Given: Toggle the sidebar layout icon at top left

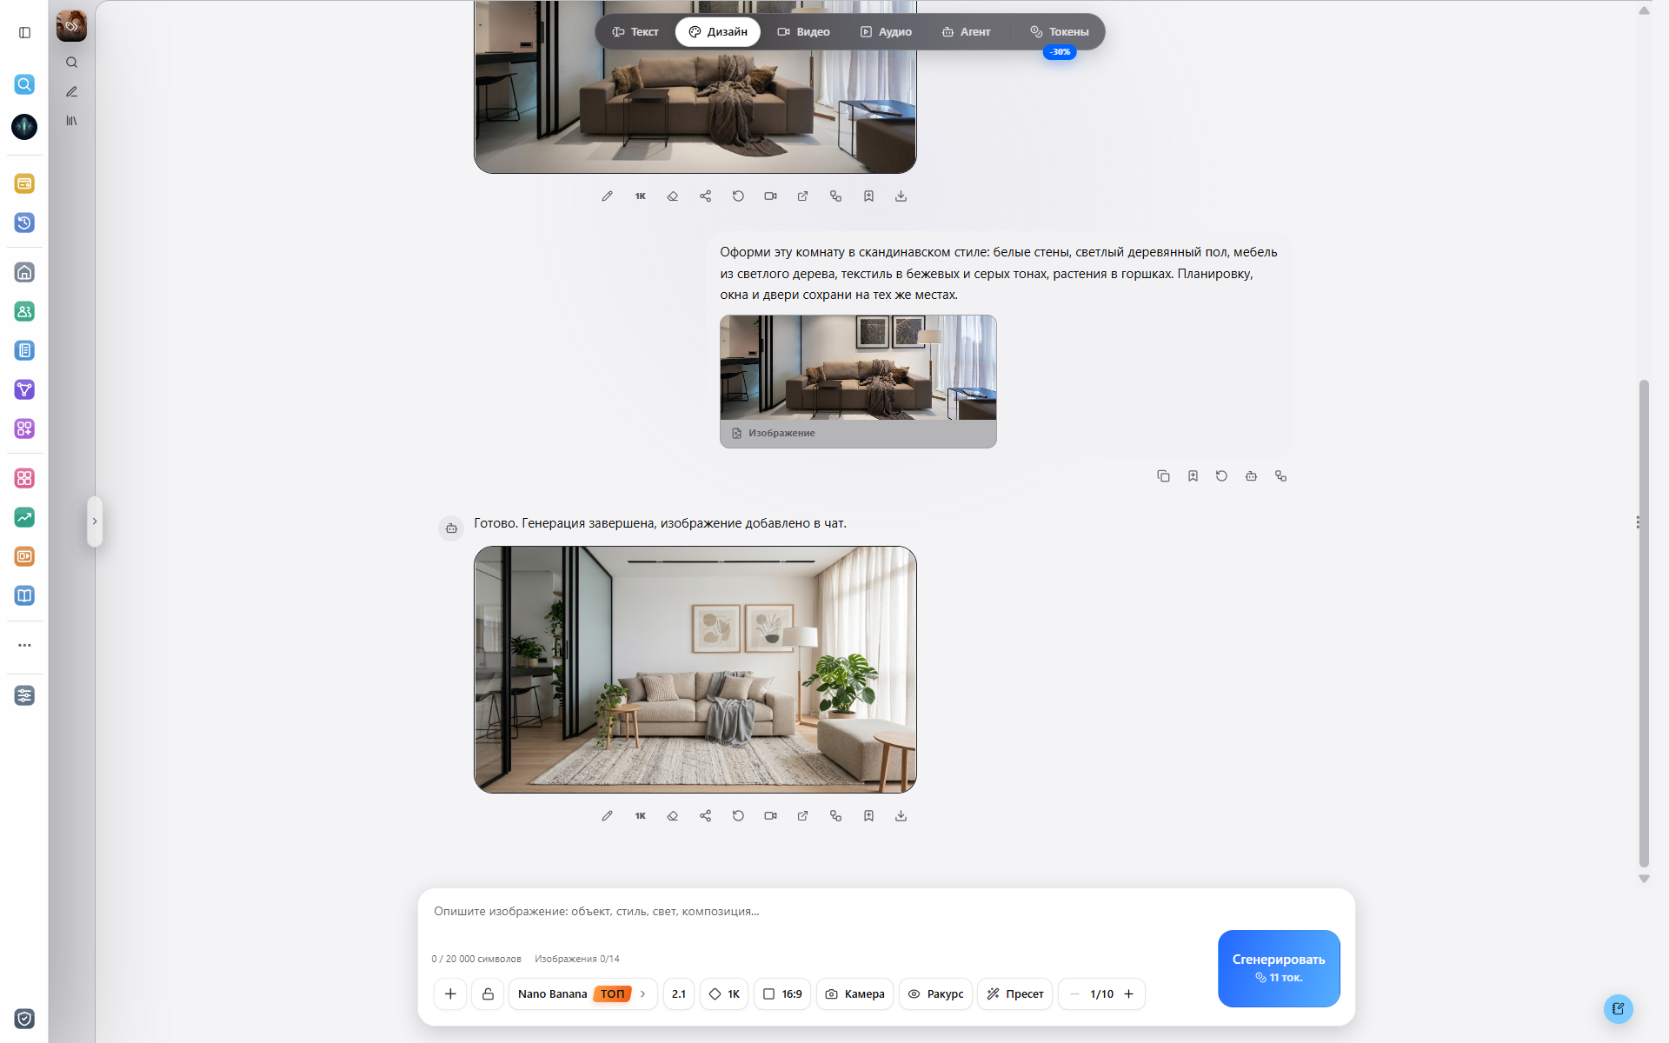Looking at the screenshot, I should click(x=24, y=32).
